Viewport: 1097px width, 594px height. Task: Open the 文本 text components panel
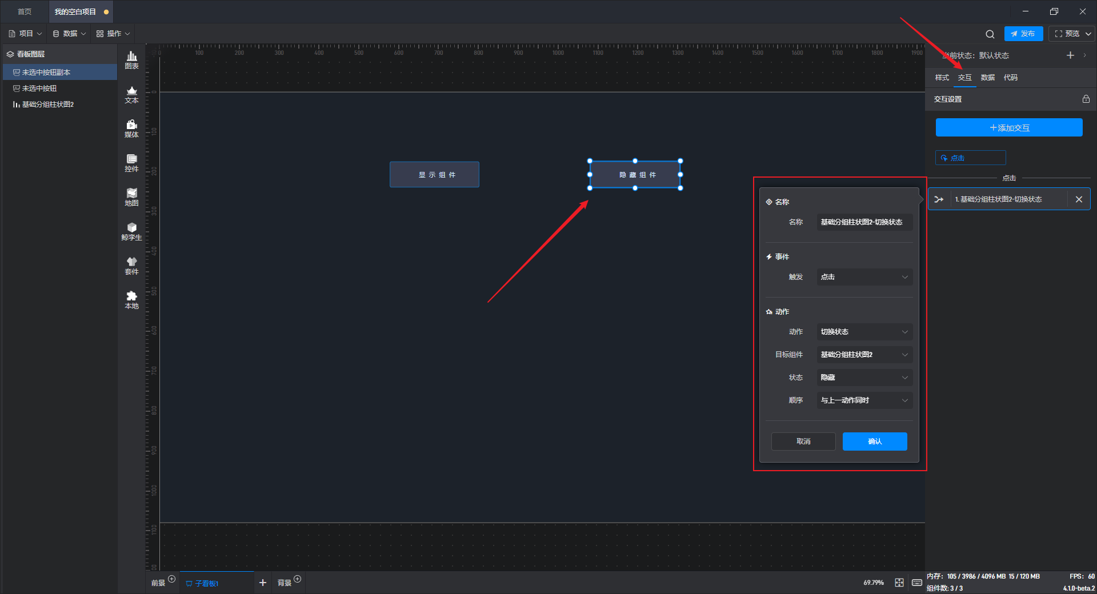pyautogui.click(x=131, y=94)
